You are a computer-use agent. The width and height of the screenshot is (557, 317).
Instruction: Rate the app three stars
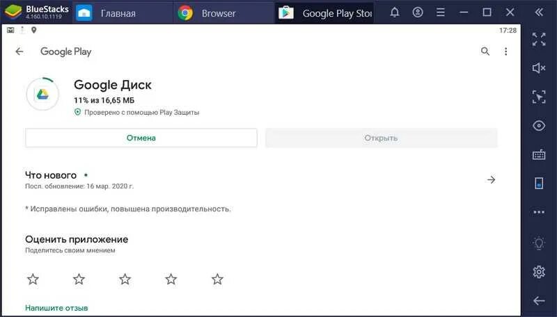tap(125, 279)
